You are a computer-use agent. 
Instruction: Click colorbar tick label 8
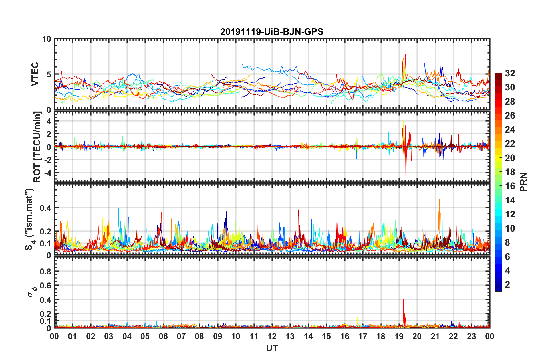[x=507, y=242]
